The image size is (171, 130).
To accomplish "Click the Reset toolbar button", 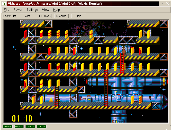I will pyautogui.click(x=27, y=16).
